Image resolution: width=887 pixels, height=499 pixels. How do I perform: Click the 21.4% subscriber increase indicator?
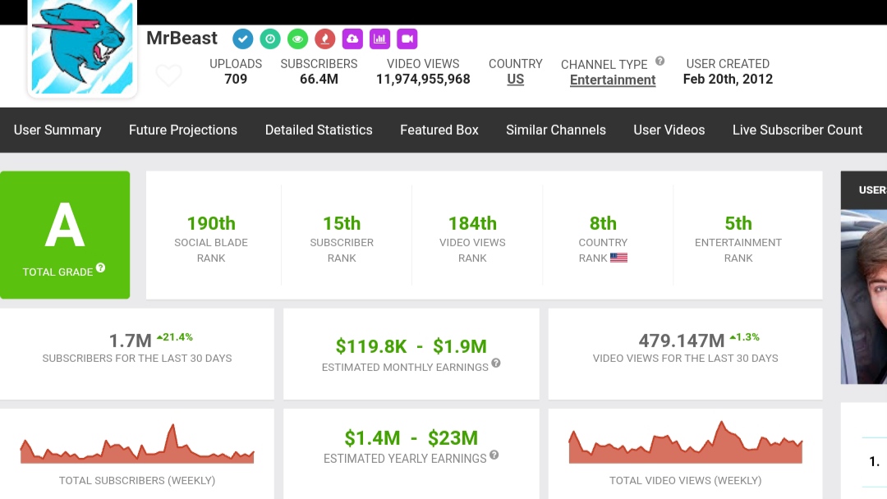pos(175,336)
